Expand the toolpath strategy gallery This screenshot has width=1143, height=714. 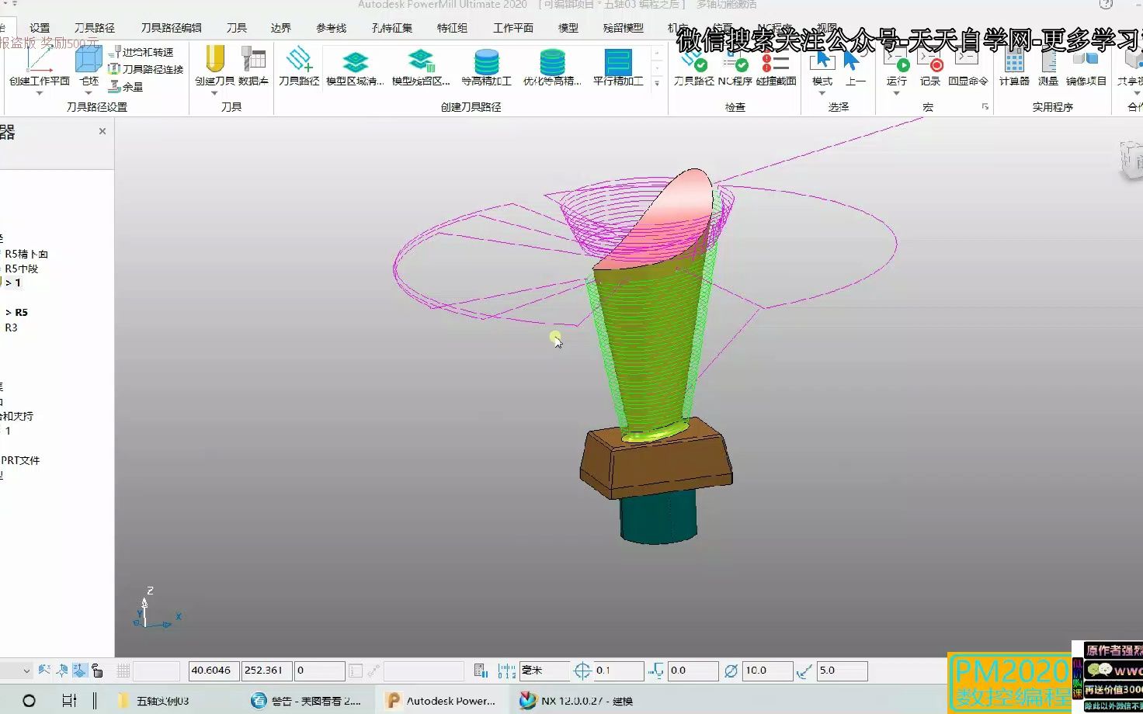point(657,83)
